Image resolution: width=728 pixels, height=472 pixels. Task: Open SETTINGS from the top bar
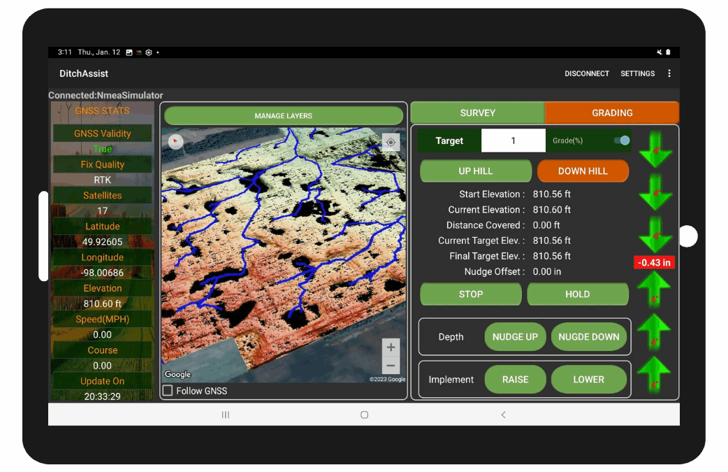637,73
